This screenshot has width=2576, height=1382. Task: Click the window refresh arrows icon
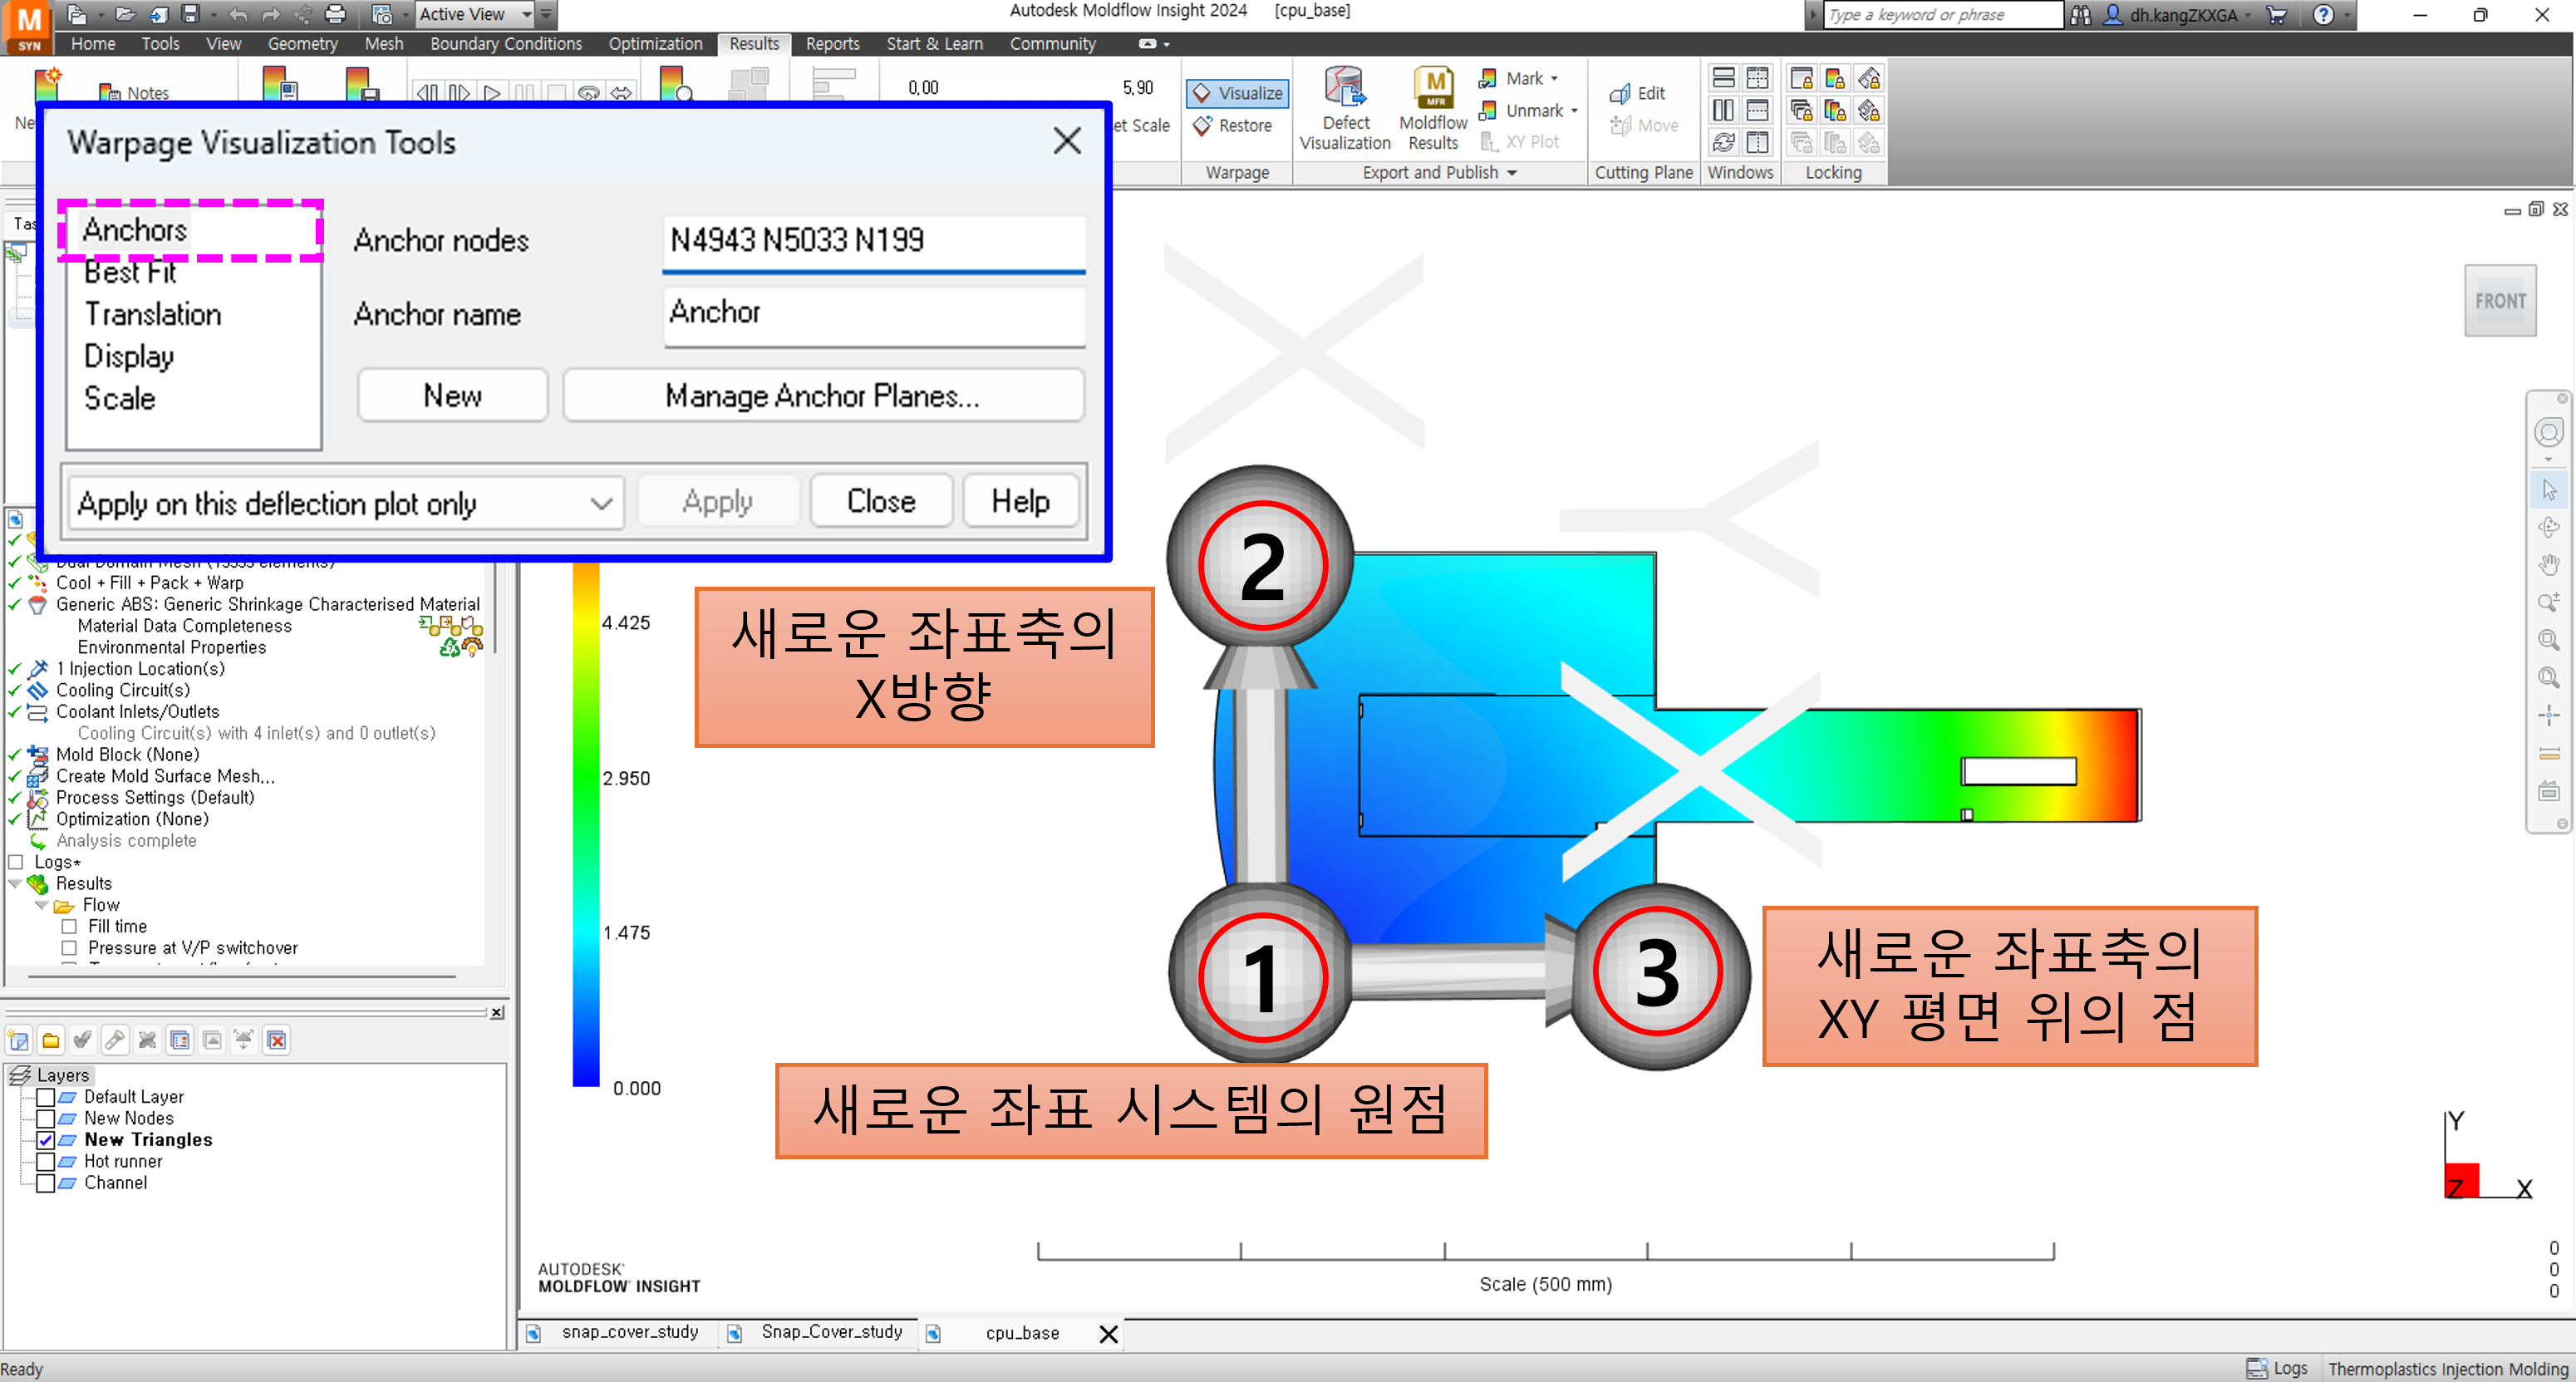tap(1723, 142)
